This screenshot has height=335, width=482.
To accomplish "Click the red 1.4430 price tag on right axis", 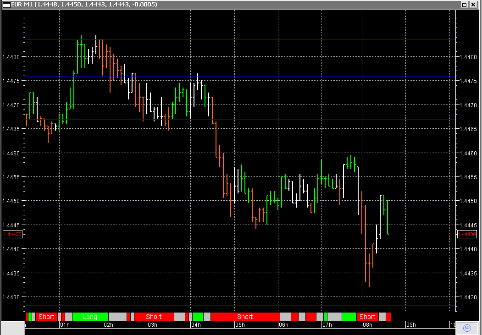I will click(x=468, y=234).
